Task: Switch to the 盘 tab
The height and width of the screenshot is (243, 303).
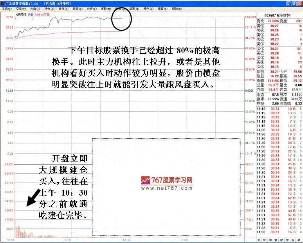Action: click(x=276, y=239)
